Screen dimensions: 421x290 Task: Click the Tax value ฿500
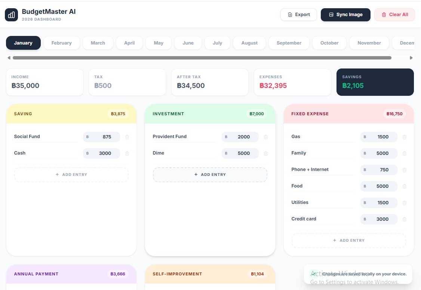pos(103,86)
